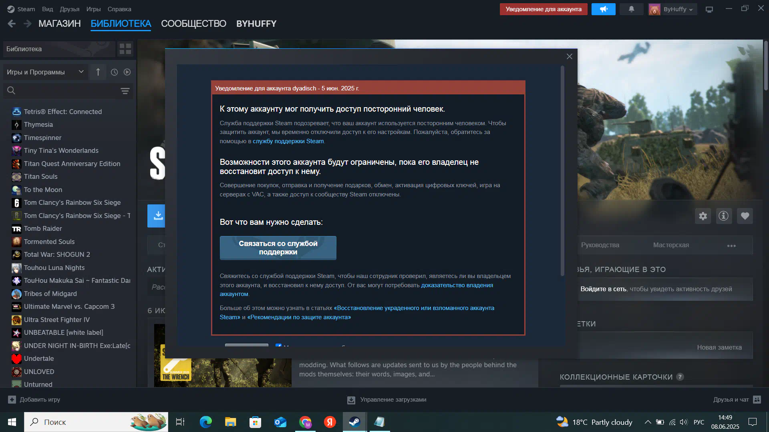Open the Игры menu
Viewport: 769px width, 432px height.
tap(93, 9)
